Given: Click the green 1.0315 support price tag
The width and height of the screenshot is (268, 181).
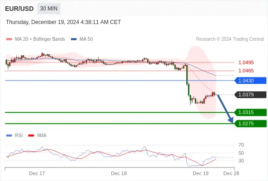Looking at the screenshot, I should pos(251,112).
